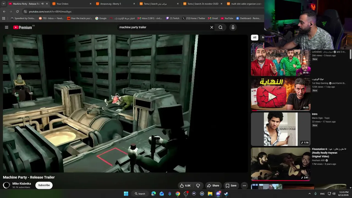Select the All filter chip
Image resolution: width=352 pixels, height=198 pixels.
pyautogui.click(x=255, y=37)
